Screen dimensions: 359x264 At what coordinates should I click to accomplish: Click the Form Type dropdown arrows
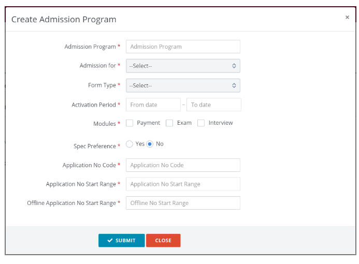tap(234, 85)
